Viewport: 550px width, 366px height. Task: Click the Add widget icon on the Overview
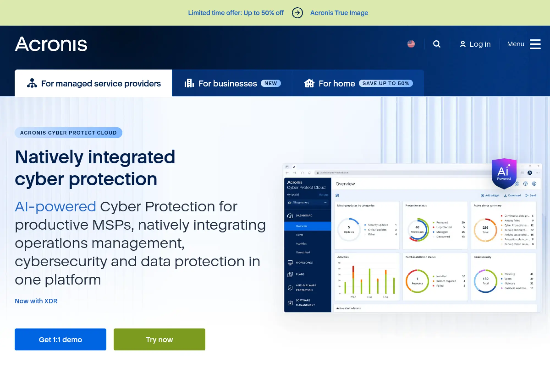[x=482, y=195]
